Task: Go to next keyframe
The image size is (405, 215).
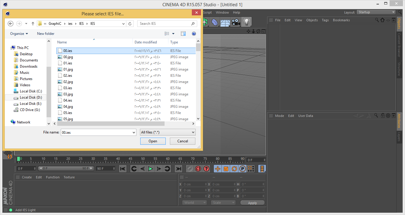Action: [167, 169]
